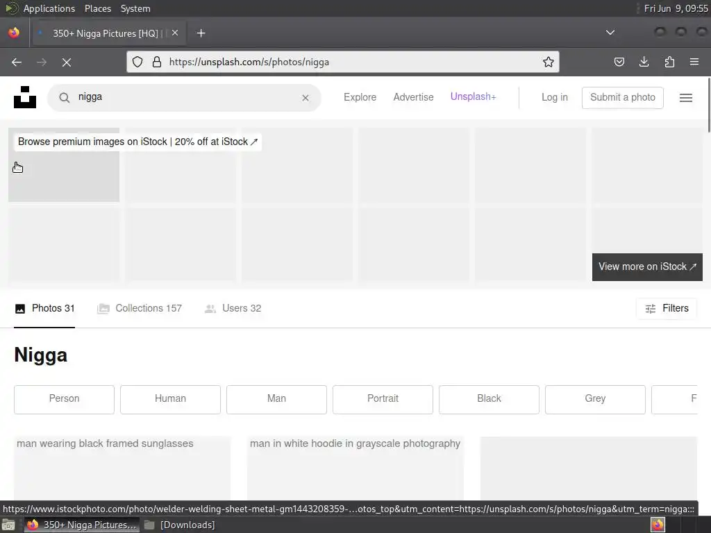Click the Submit a photo button
The width and height of the screenshot is (711, 533).
pyautogui.click(x=623, y=97)
